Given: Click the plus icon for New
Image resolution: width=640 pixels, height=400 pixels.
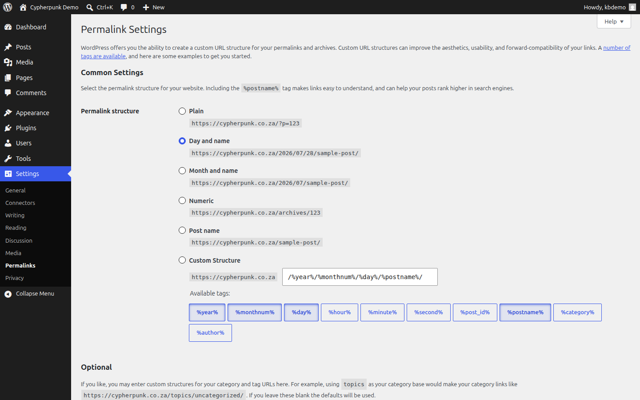Looking at the screenshot, I should click(x=146, y=7).
